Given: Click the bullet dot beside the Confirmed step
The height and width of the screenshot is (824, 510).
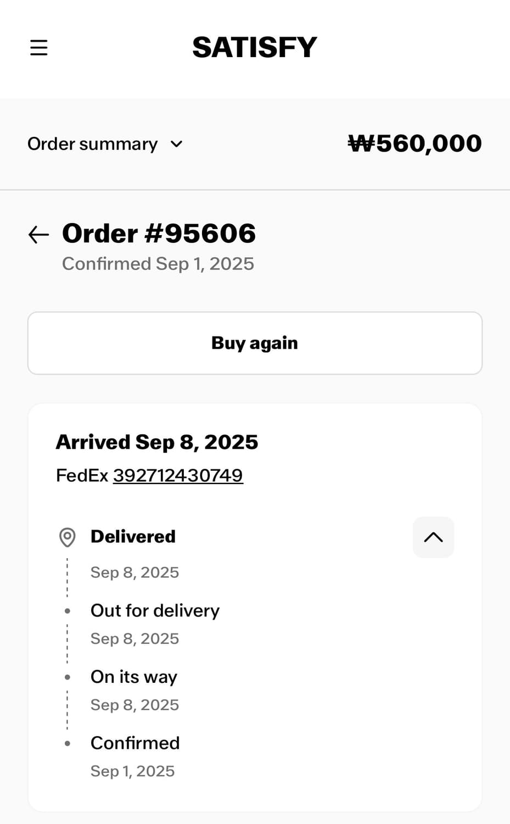Looking at the screenshot, I should click(x=68, y=744).
